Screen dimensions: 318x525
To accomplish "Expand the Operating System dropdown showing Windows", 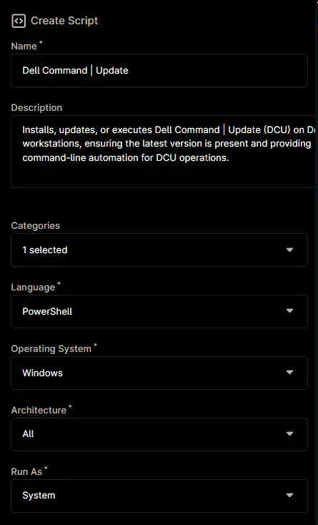I will (159, 373).
